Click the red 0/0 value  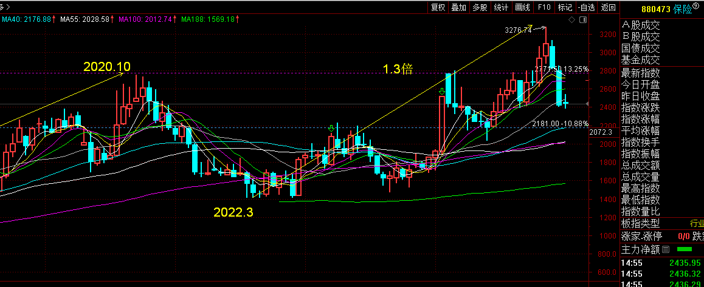[x=684, y=237]
